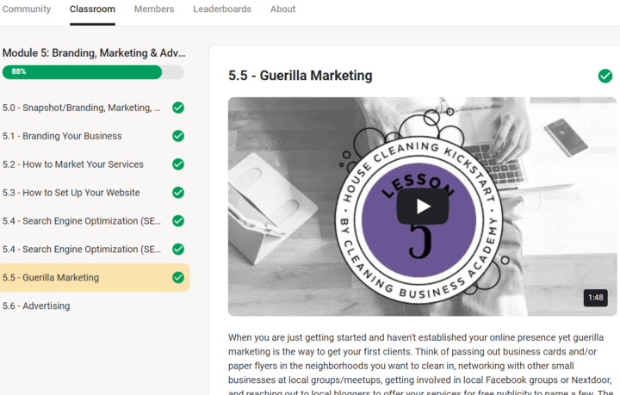
Task: Toggle completion checkmark beside 5.5 lesson title
Action: 605,76
